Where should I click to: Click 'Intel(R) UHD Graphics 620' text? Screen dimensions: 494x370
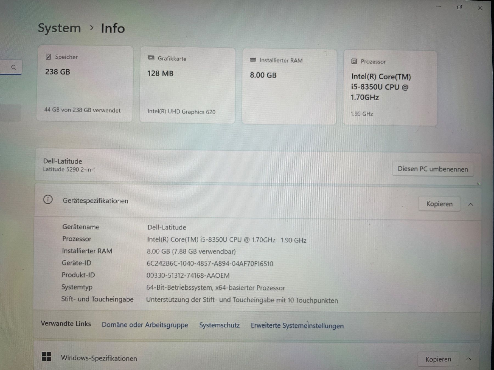click(181, 112)
